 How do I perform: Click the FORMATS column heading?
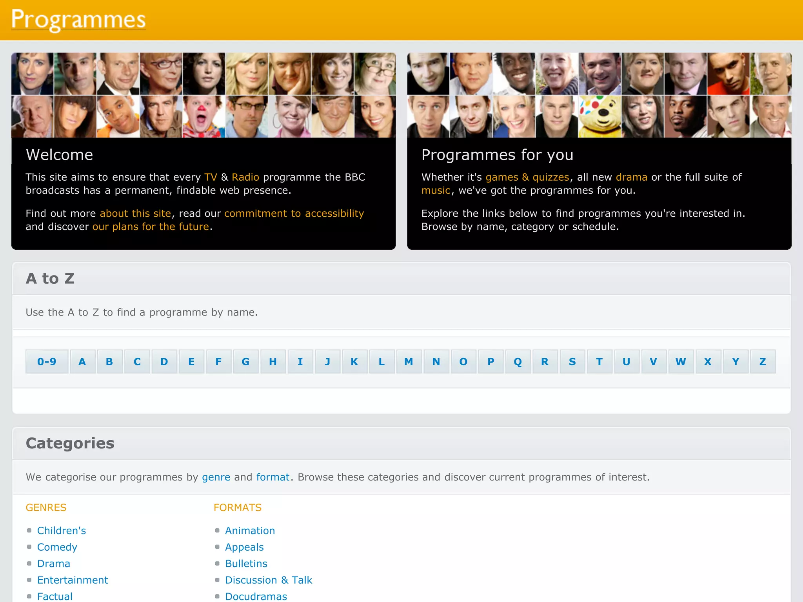coord(238,508)
